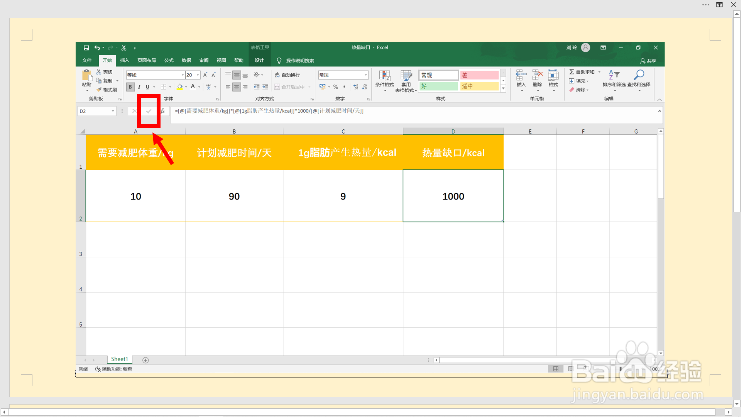This screenshot has width=744, height=420.
Task: Click 共享 share button
Action: point(648,61)
